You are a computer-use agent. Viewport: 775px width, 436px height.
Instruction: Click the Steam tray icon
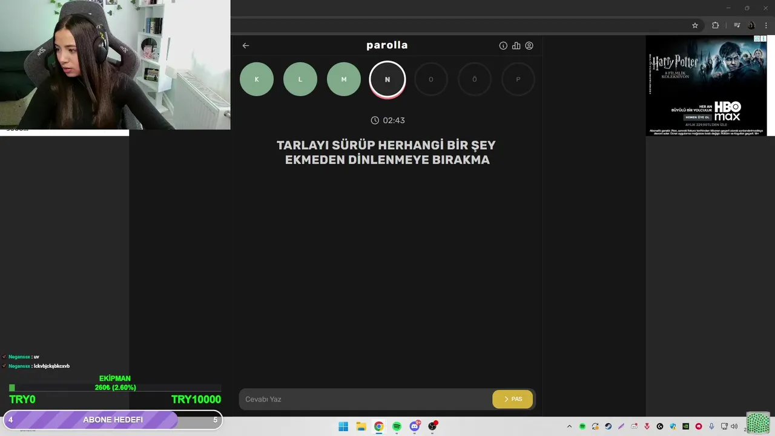pos(608,426)
